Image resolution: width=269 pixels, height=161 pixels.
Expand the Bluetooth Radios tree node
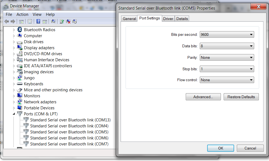(14, 30)
